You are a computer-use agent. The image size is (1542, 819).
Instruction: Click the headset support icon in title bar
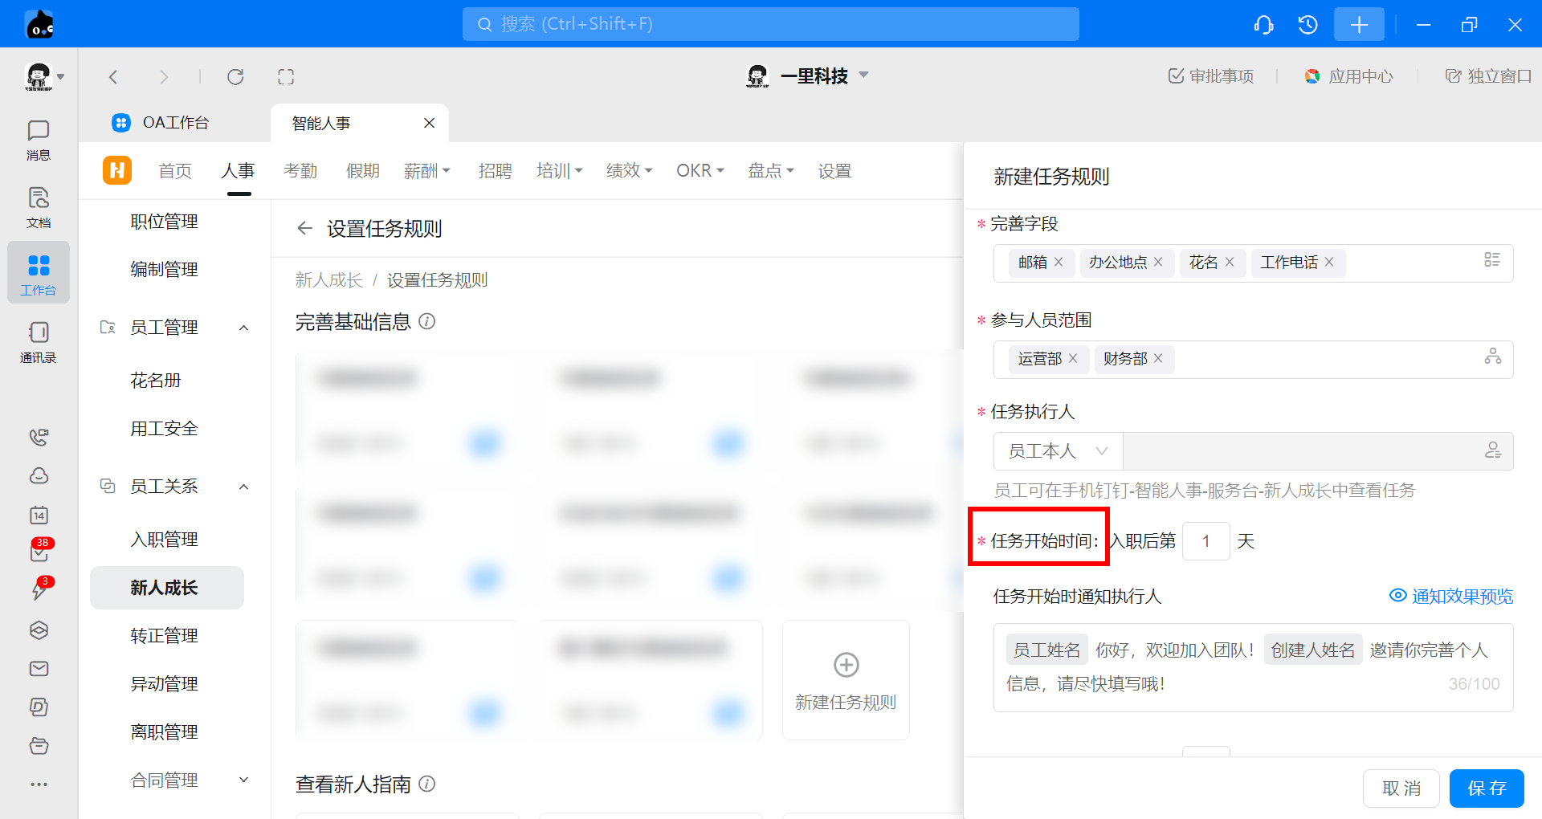(x=1263, y=25)
